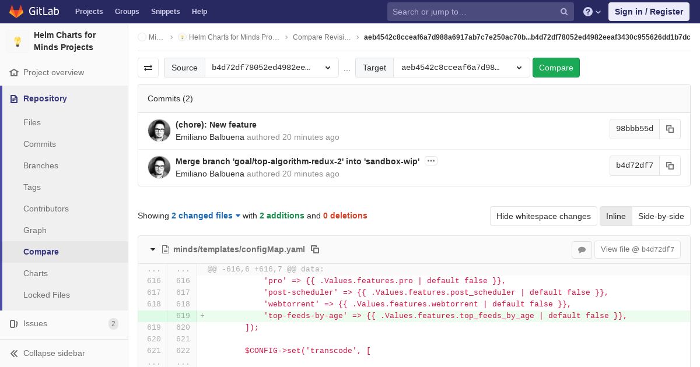Open the Target revision dropdown
Image resolution: width=700 pixels, height=367 pixels.
[x=461, y=68]
